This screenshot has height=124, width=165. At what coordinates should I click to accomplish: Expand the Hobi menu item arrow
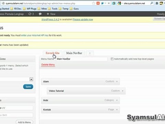tap(117, 100)
